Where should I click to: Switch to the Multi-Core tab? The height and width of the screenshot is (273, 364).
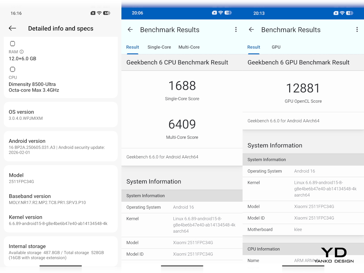coord(189,47)
